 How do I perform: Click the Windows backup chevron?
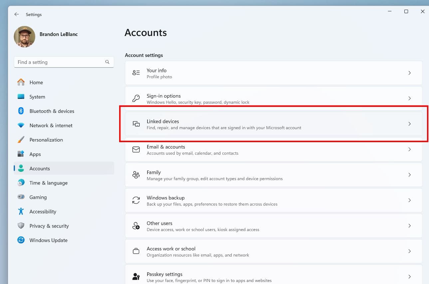pos(410,200)
